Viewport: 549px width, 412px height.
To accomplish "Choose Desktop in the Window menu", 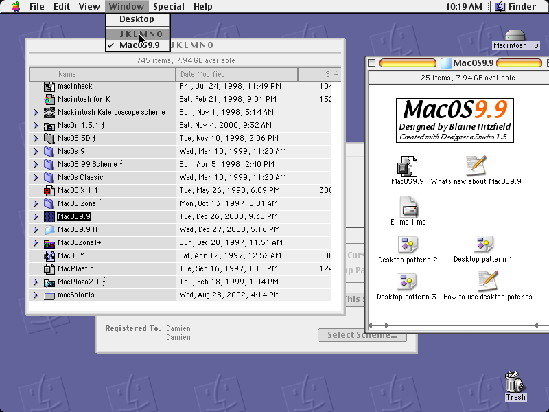I will pyautogui.click(x=138, y=19).
